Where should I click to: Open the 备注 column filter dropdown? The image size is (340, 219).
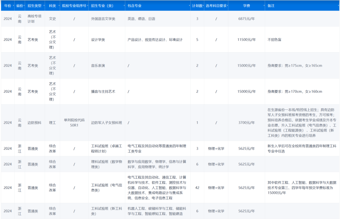coord(338,6)
